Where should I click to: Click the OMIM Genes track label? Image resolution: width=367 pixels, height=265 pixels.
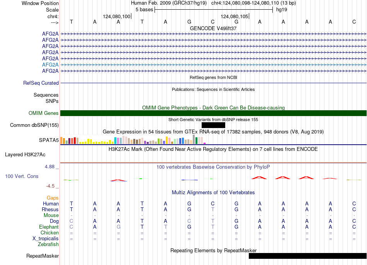click(44, 113)
